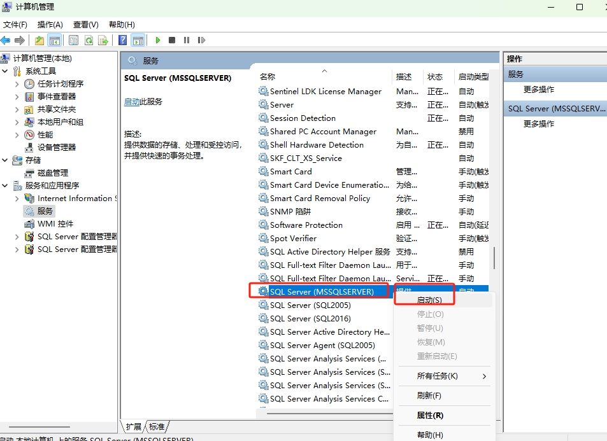Click the left tree horizontal scrollbar
607x441 pixels.
point(39,427)
